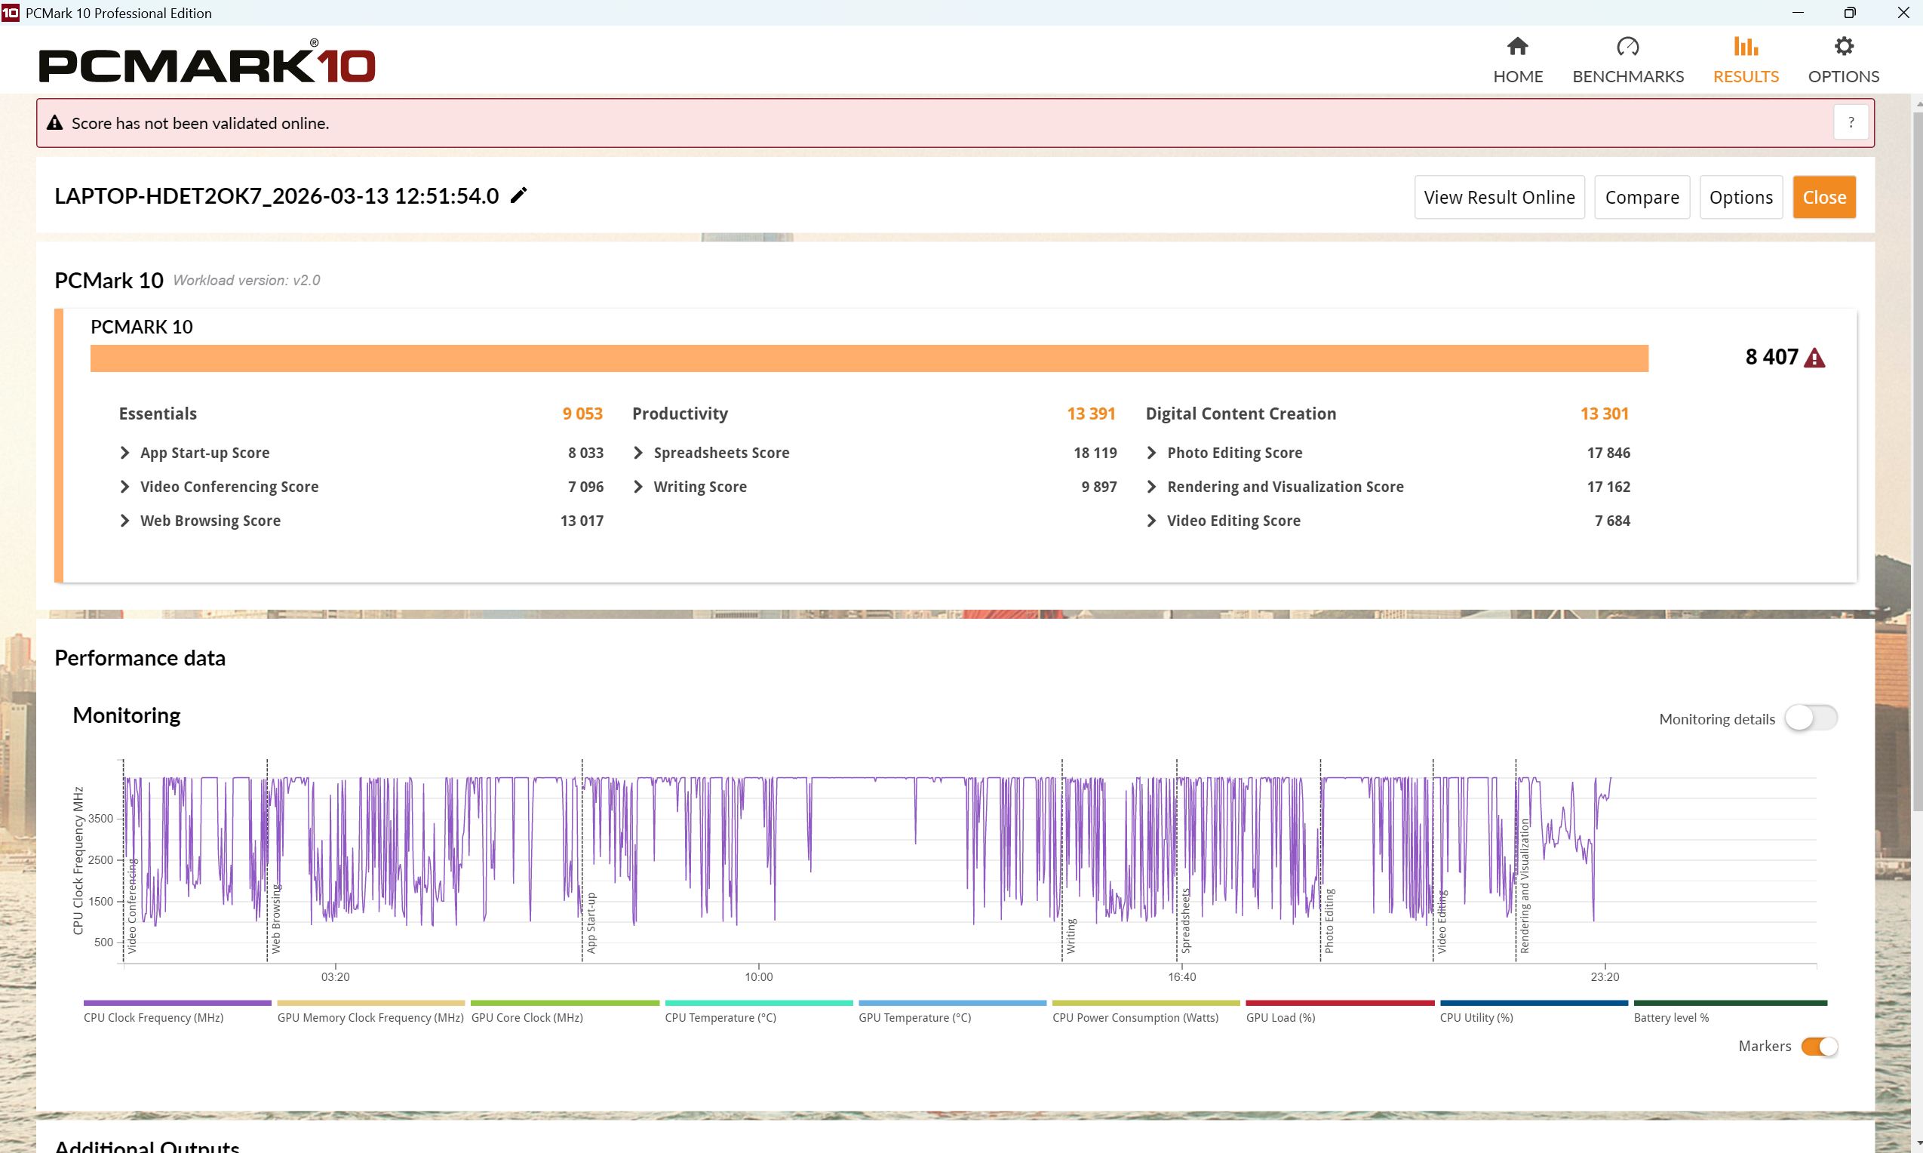Click the orange Close button
This screenshot has height=1153, width=1923.
(1823, 198)
